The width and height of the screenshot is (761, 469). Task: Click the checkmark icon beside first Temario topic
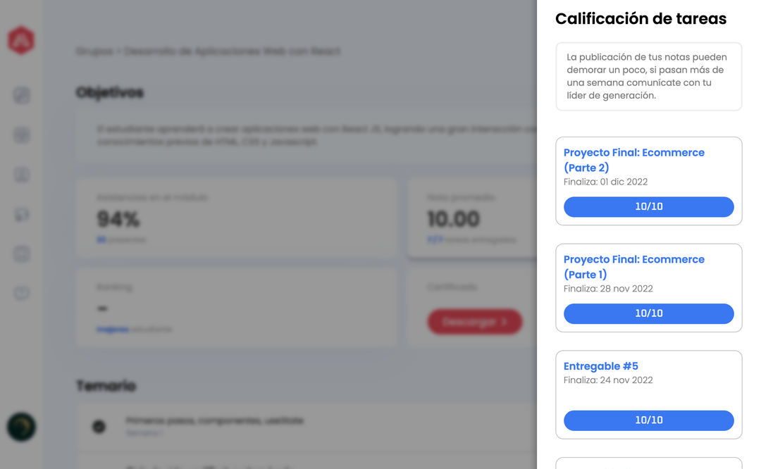(99, 426)
